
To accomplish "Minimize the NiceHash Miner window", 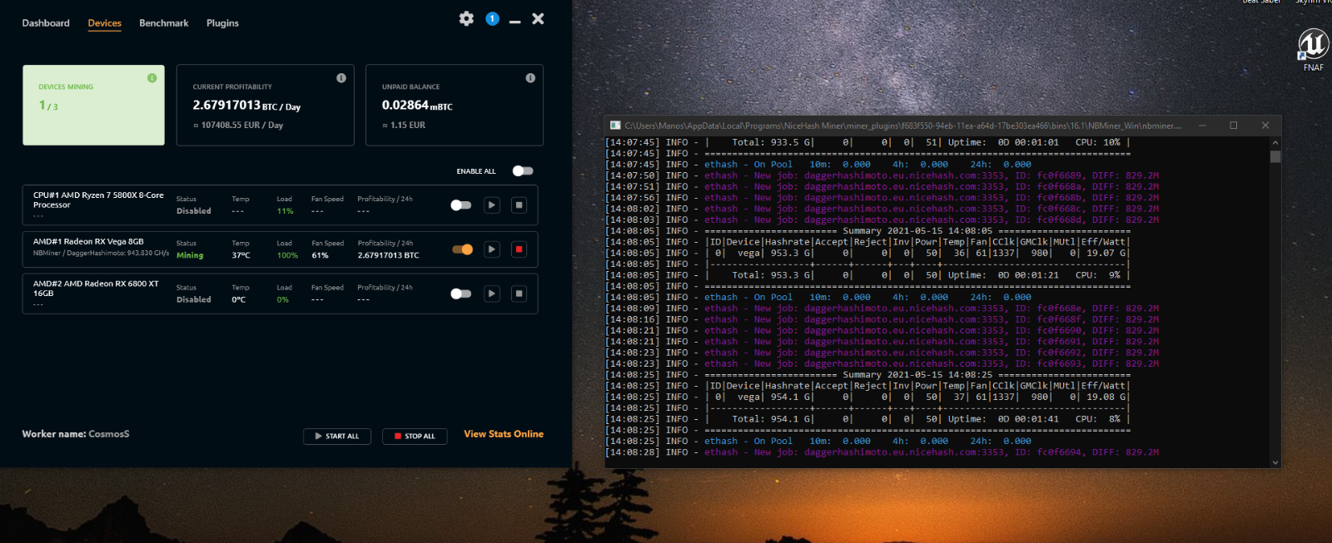I will [515, 21].
